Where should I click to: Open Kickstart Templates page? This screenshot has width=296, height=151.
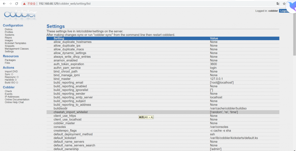tap(15, 43)
